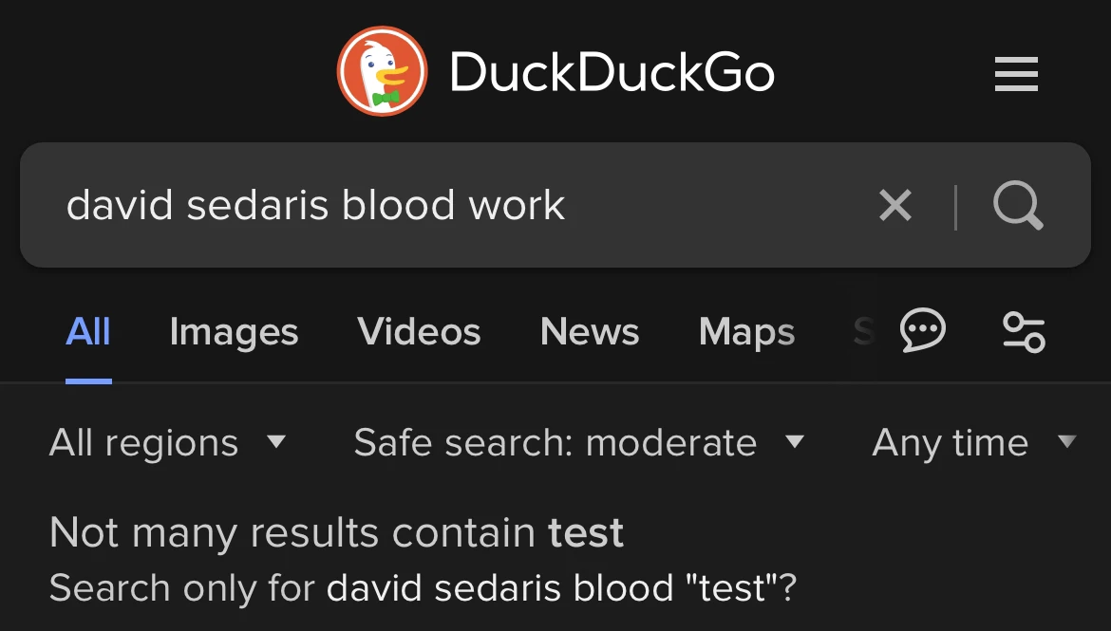The height and width of the screenshot is (631, 1111).
Task: Click the magnifying glass to search
Action: tap(1018, 205)
